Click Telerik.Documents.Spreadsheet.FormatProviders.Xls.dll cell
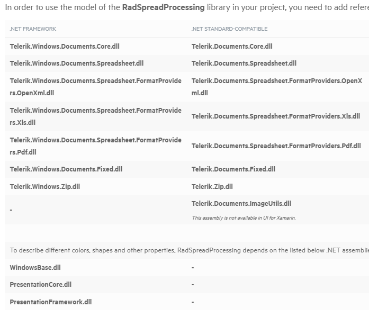The image size is (369, 317). point(275,116)
